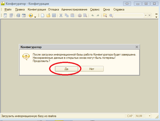Click the scissors cut icon

point(61,15)
